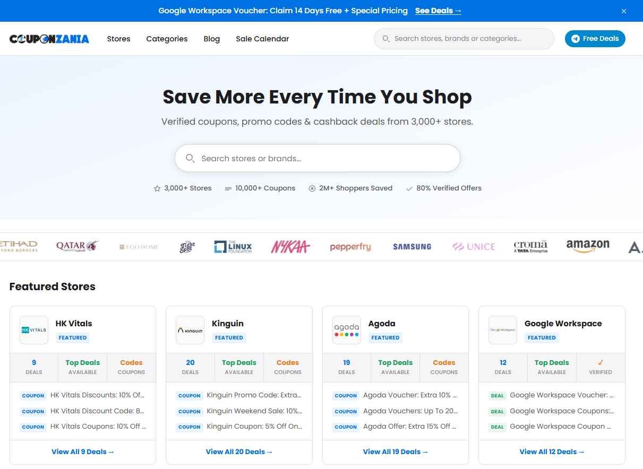Click View All 12 Deals link
The image size is (643, 469).
click(552, 452)
